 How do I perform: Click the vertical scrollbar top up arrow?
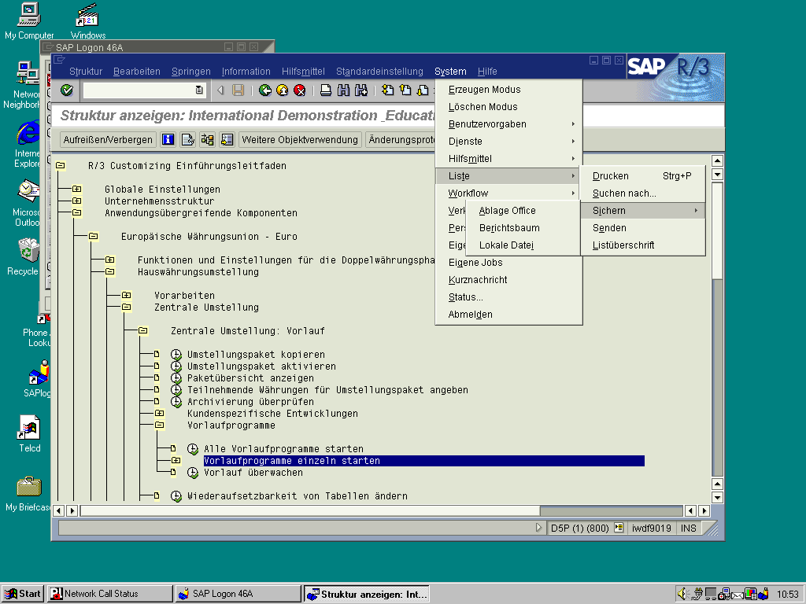point(717,160)
